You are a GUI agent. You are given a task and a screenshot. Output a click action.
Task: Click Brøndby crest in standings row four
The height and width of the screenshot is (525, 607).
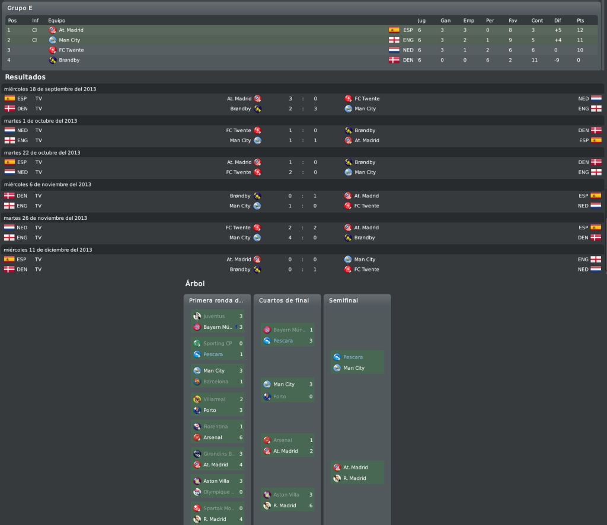tap(53, 60)
